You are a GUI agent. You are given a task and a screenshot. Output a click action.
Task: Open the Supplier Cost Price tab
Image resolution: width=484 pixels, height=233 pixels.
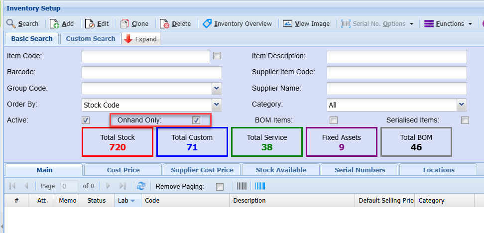point(202,170)
